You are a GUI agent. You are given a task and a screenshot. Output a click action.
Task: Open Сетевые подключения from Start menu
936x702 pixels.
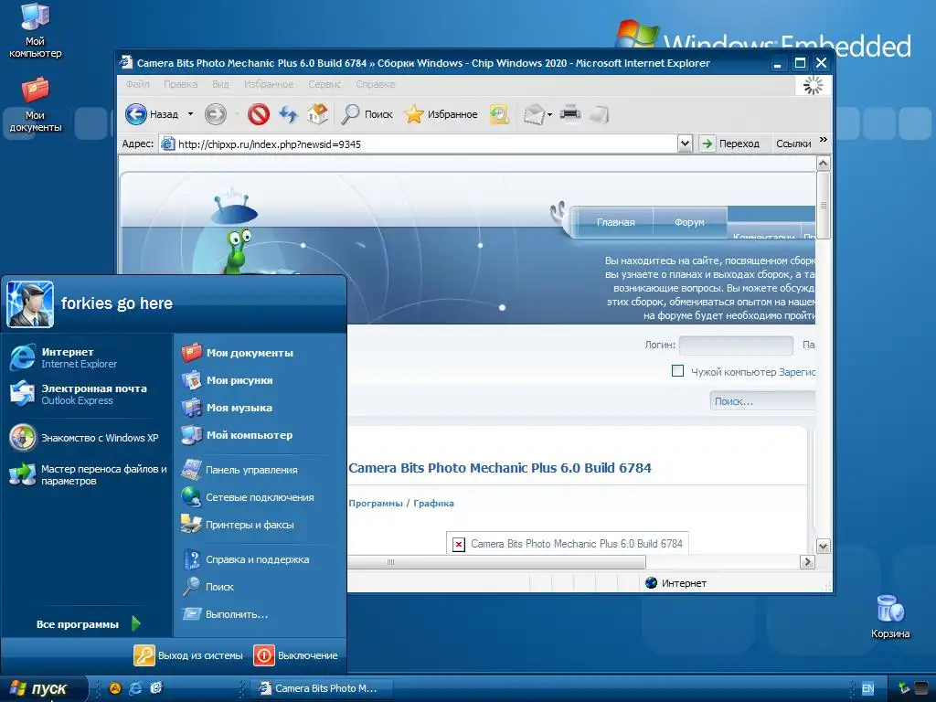click(248, 497)
